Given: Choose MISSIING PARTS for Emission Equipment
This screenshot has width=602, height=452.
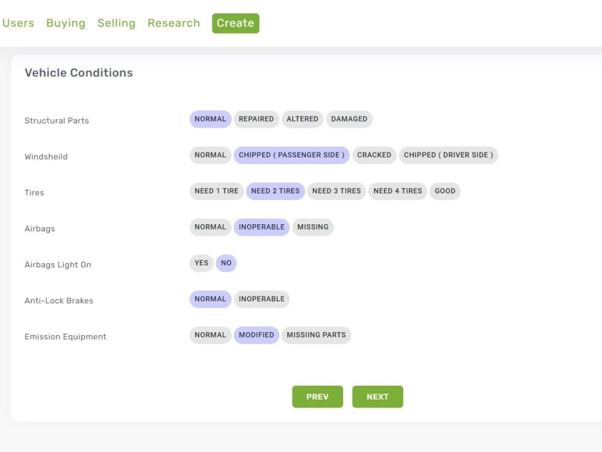Looking at the screenshot, I should coord(316,335).
